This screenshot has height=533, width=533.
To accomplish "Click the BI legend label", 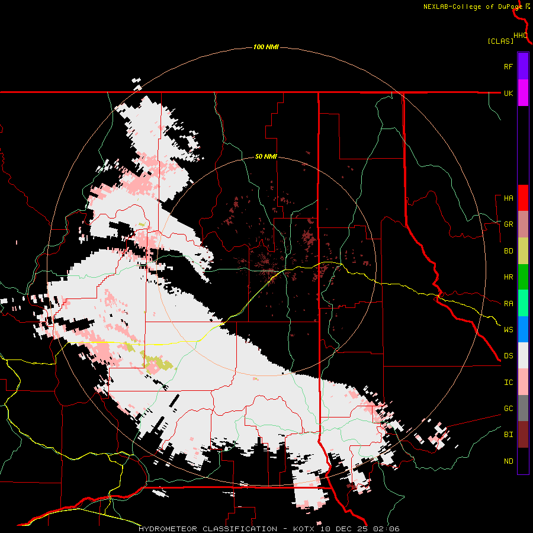I will pos(508,435).
